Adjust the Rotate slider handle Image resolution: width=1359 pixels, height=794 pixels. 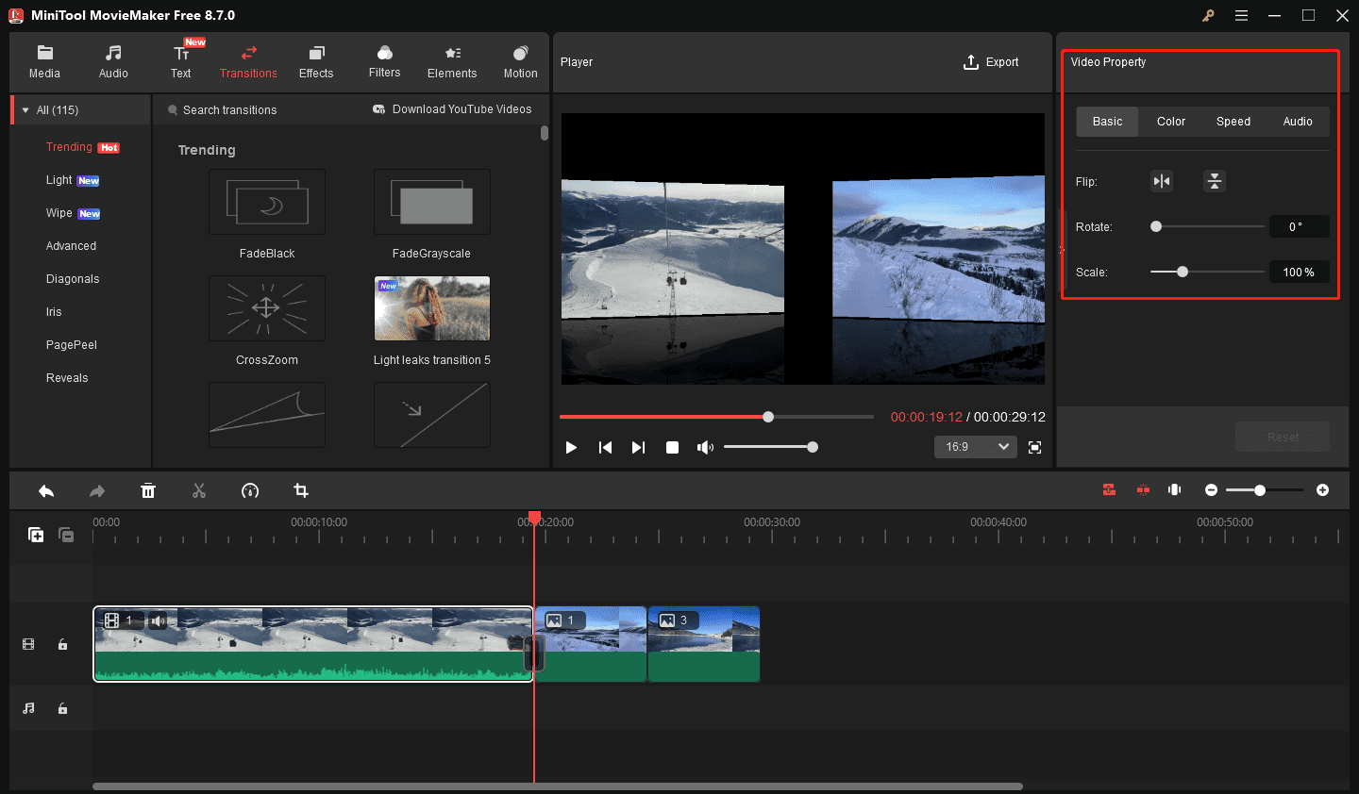(x=1156, y=226)
